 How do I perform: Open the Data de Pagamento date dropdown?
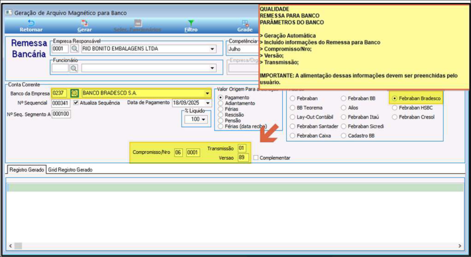click(207, 103)
